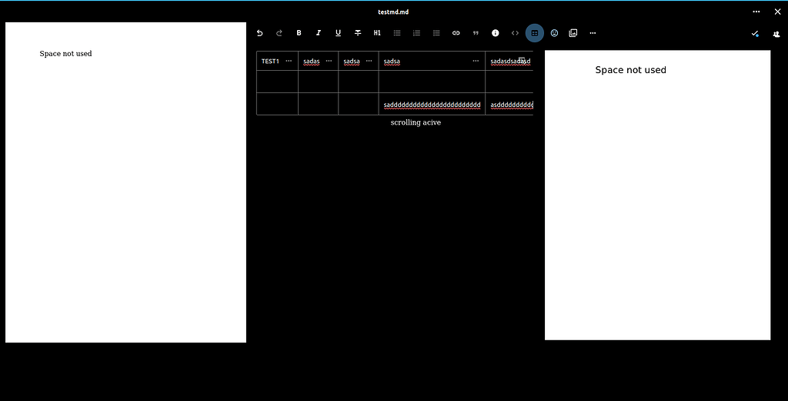Open title bar more options menu
The width and height of the screenshot is (788, 401).
click(756, 12)
